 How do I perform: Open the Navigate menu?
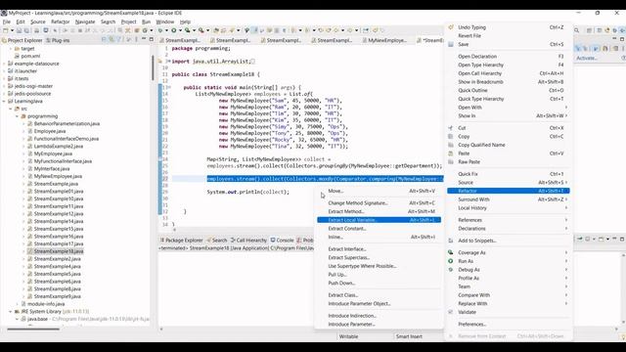tap(85, 22)
